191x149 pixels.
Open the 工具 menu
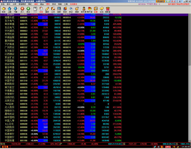66,4
